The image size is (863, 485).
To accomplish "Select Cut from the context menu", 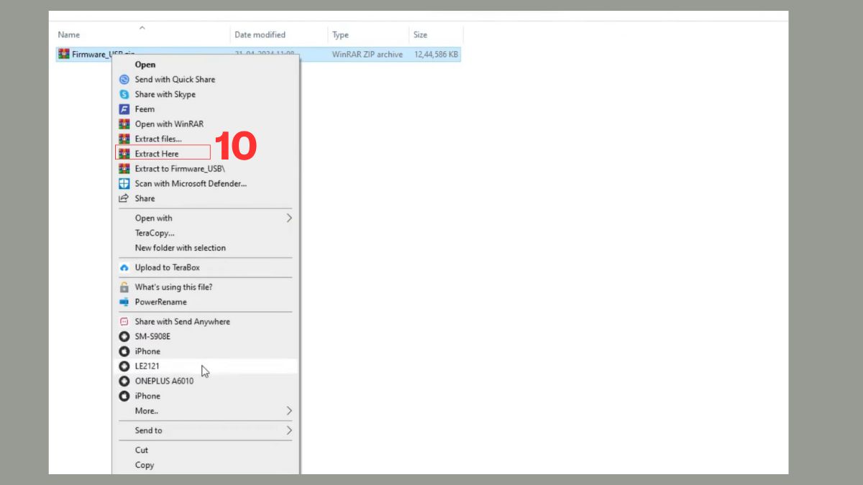I will [142, 450].
